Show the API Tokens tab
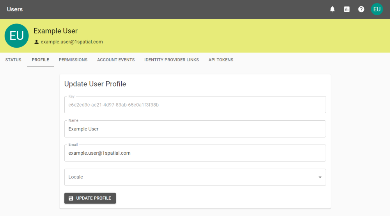The height and width of the screenshot is (216, 390). click(221, 60)
